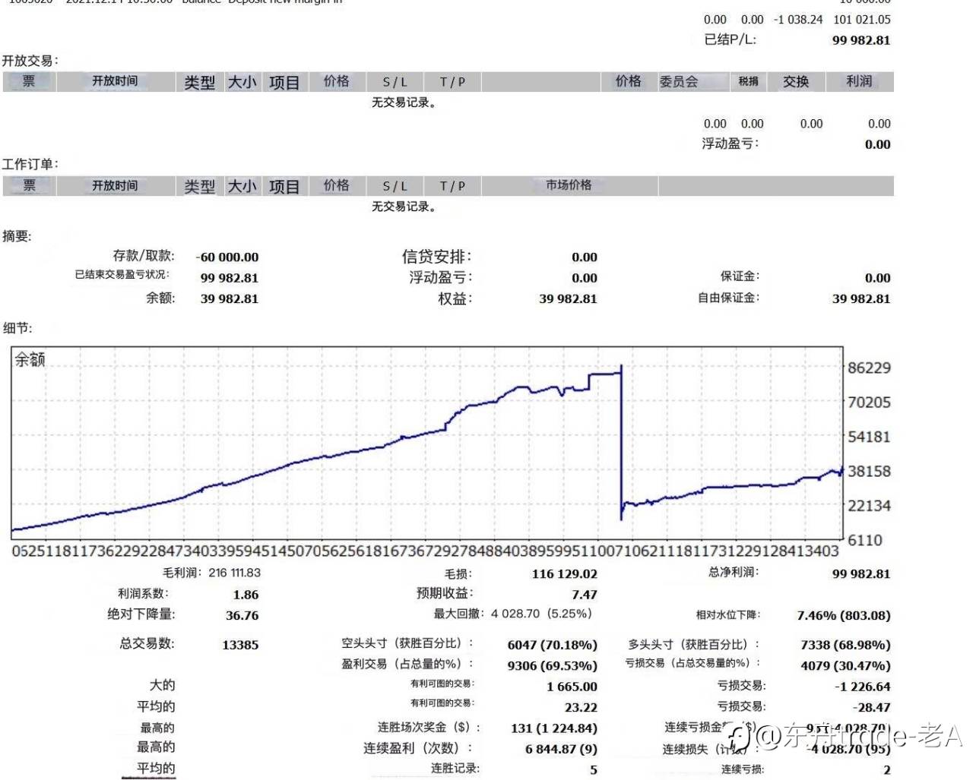Click 大小 column header in 开放交易 table
Image resolution: width=973 pixels, height=780 pixels.
pyautogui.click(x=242, y=82)
